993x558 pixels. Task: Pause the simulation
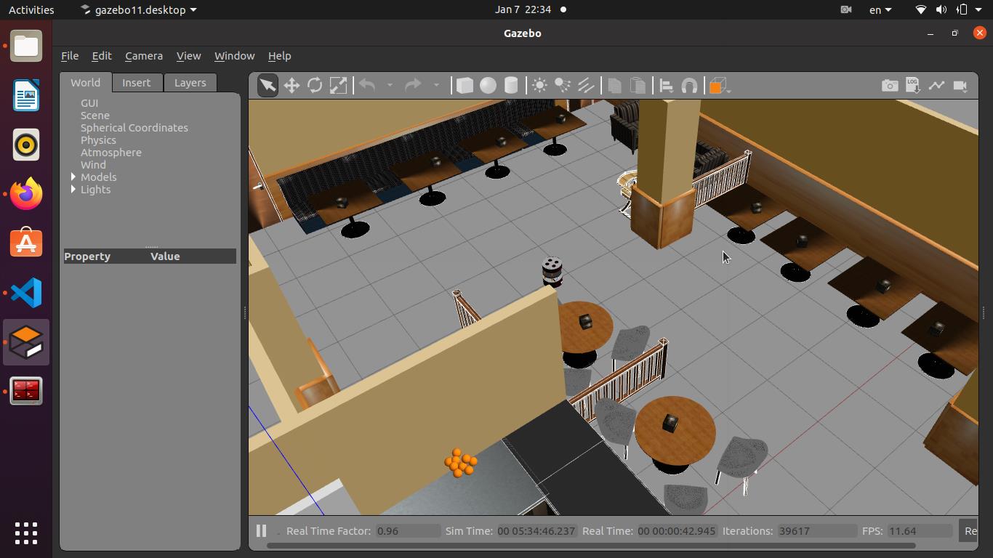tap(261, 531)
